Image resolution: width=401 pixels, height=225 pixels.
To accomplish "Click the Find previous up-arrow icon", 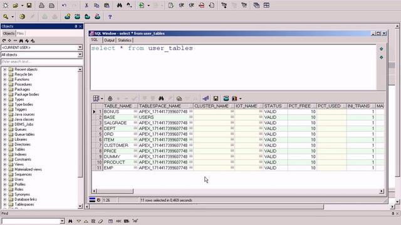I will (x=86, y=221).
